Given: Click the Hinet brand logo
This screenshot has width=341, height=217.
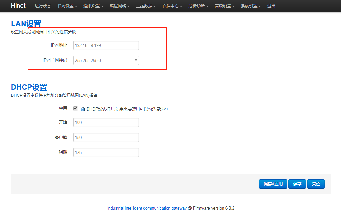Looking at the screenshot, I should [18, 6].
